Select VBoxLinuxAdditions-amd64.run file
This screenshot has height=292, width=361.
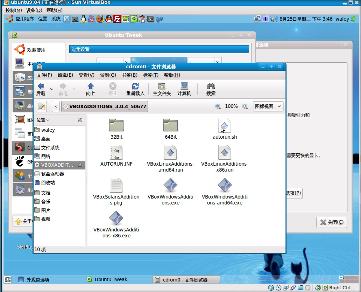[x=170, y=159]
